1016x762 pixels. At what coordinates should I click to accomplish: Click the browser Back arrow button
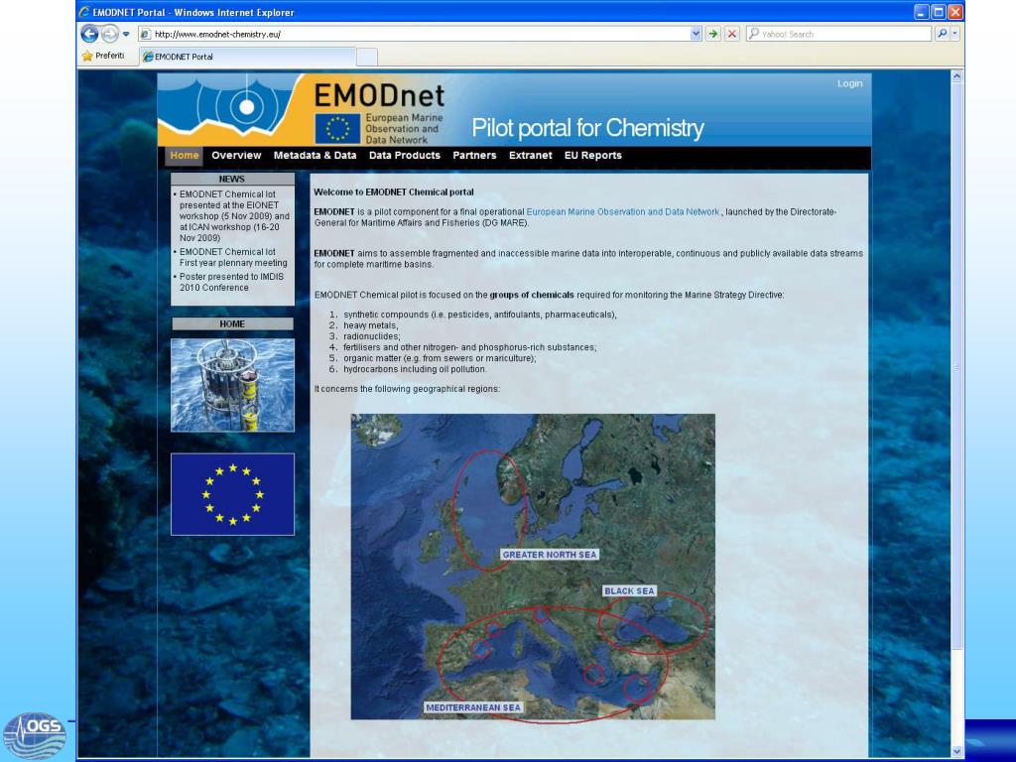click(89, 34)
